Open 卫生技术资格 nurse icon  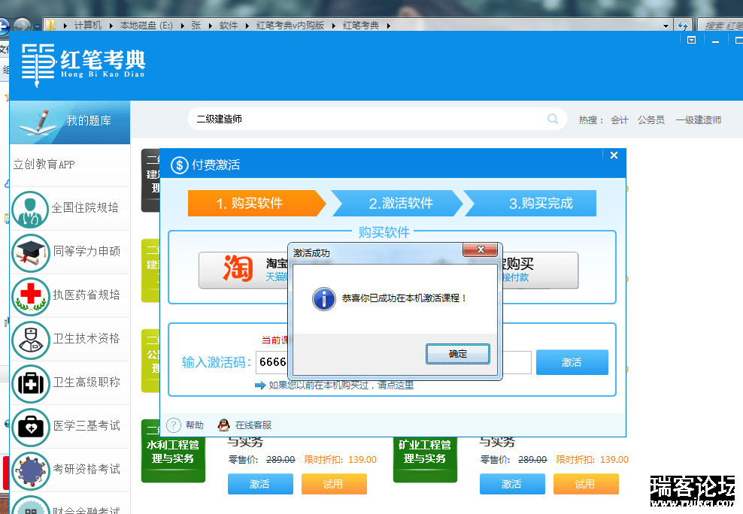pos(30,340)
